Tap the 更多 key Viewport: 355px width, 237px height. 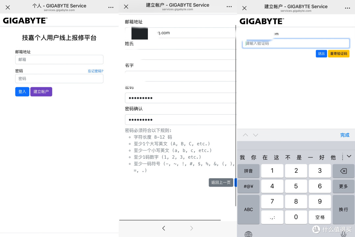[x=343, y=186]
